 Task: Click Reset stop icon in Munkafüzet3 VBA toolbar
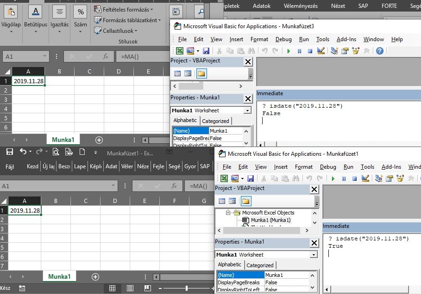[x=310, y=51]
